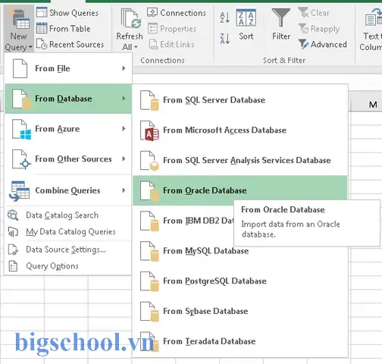Click the Advanced label in Sort & Filter

tap(329, 45)
